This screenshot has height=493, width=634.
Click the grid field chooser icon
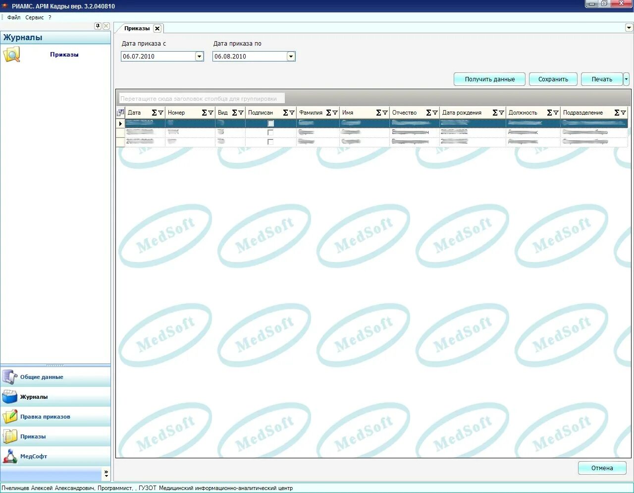[120, 113]
